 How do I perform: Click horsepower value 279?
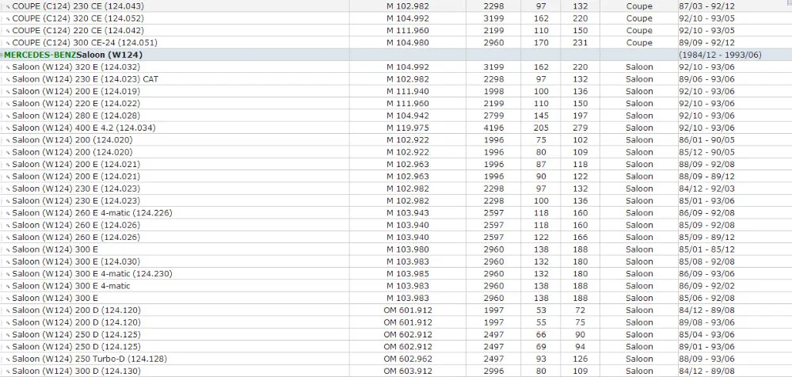581,128
